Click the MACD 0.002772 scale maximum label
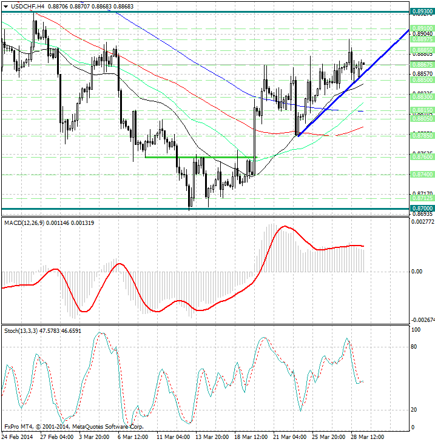This screenshot has height=442, width=435. [423, 222]
